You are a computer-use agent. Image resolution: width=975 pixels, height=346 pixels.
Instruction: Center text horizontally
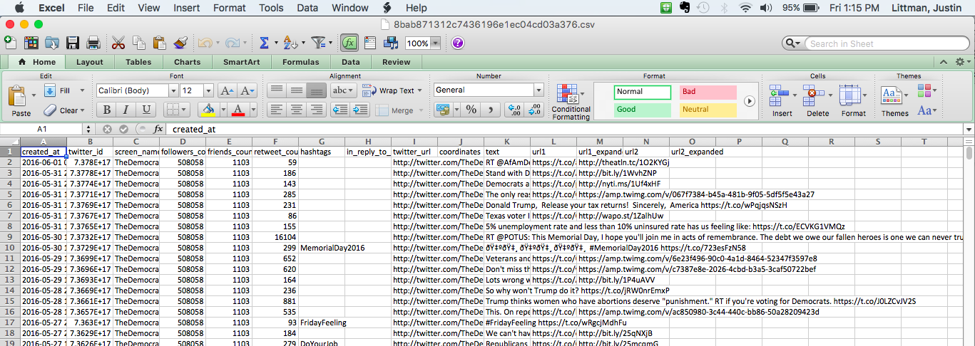click(x=297, y=110)
